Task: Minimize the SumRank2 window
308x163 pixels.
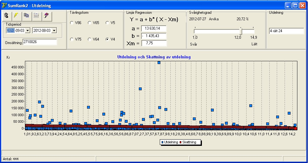Action: 288,6
